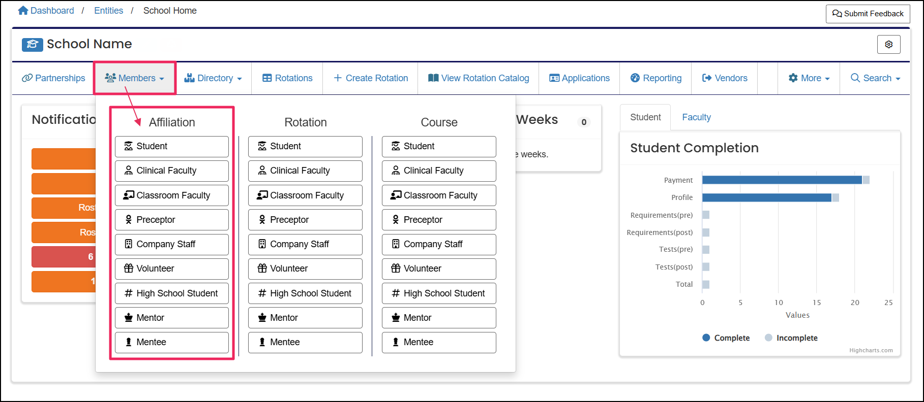The image size is (924, 402).
Task: Choose Mentor under Course
Action: pyautogui.click(x=439, y=318)
